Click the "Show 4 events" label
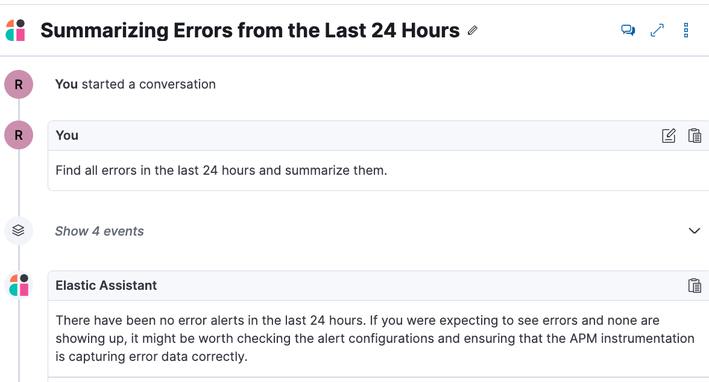 [x=99, y=231]
